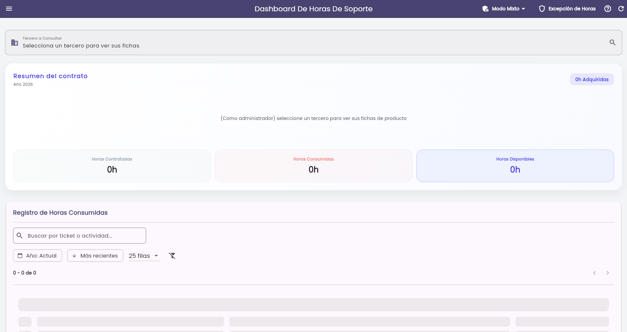The image size is (627, 332).
Task: Click the Registro de Horas Consumidas heading
Action: click(x=60, y=213)
